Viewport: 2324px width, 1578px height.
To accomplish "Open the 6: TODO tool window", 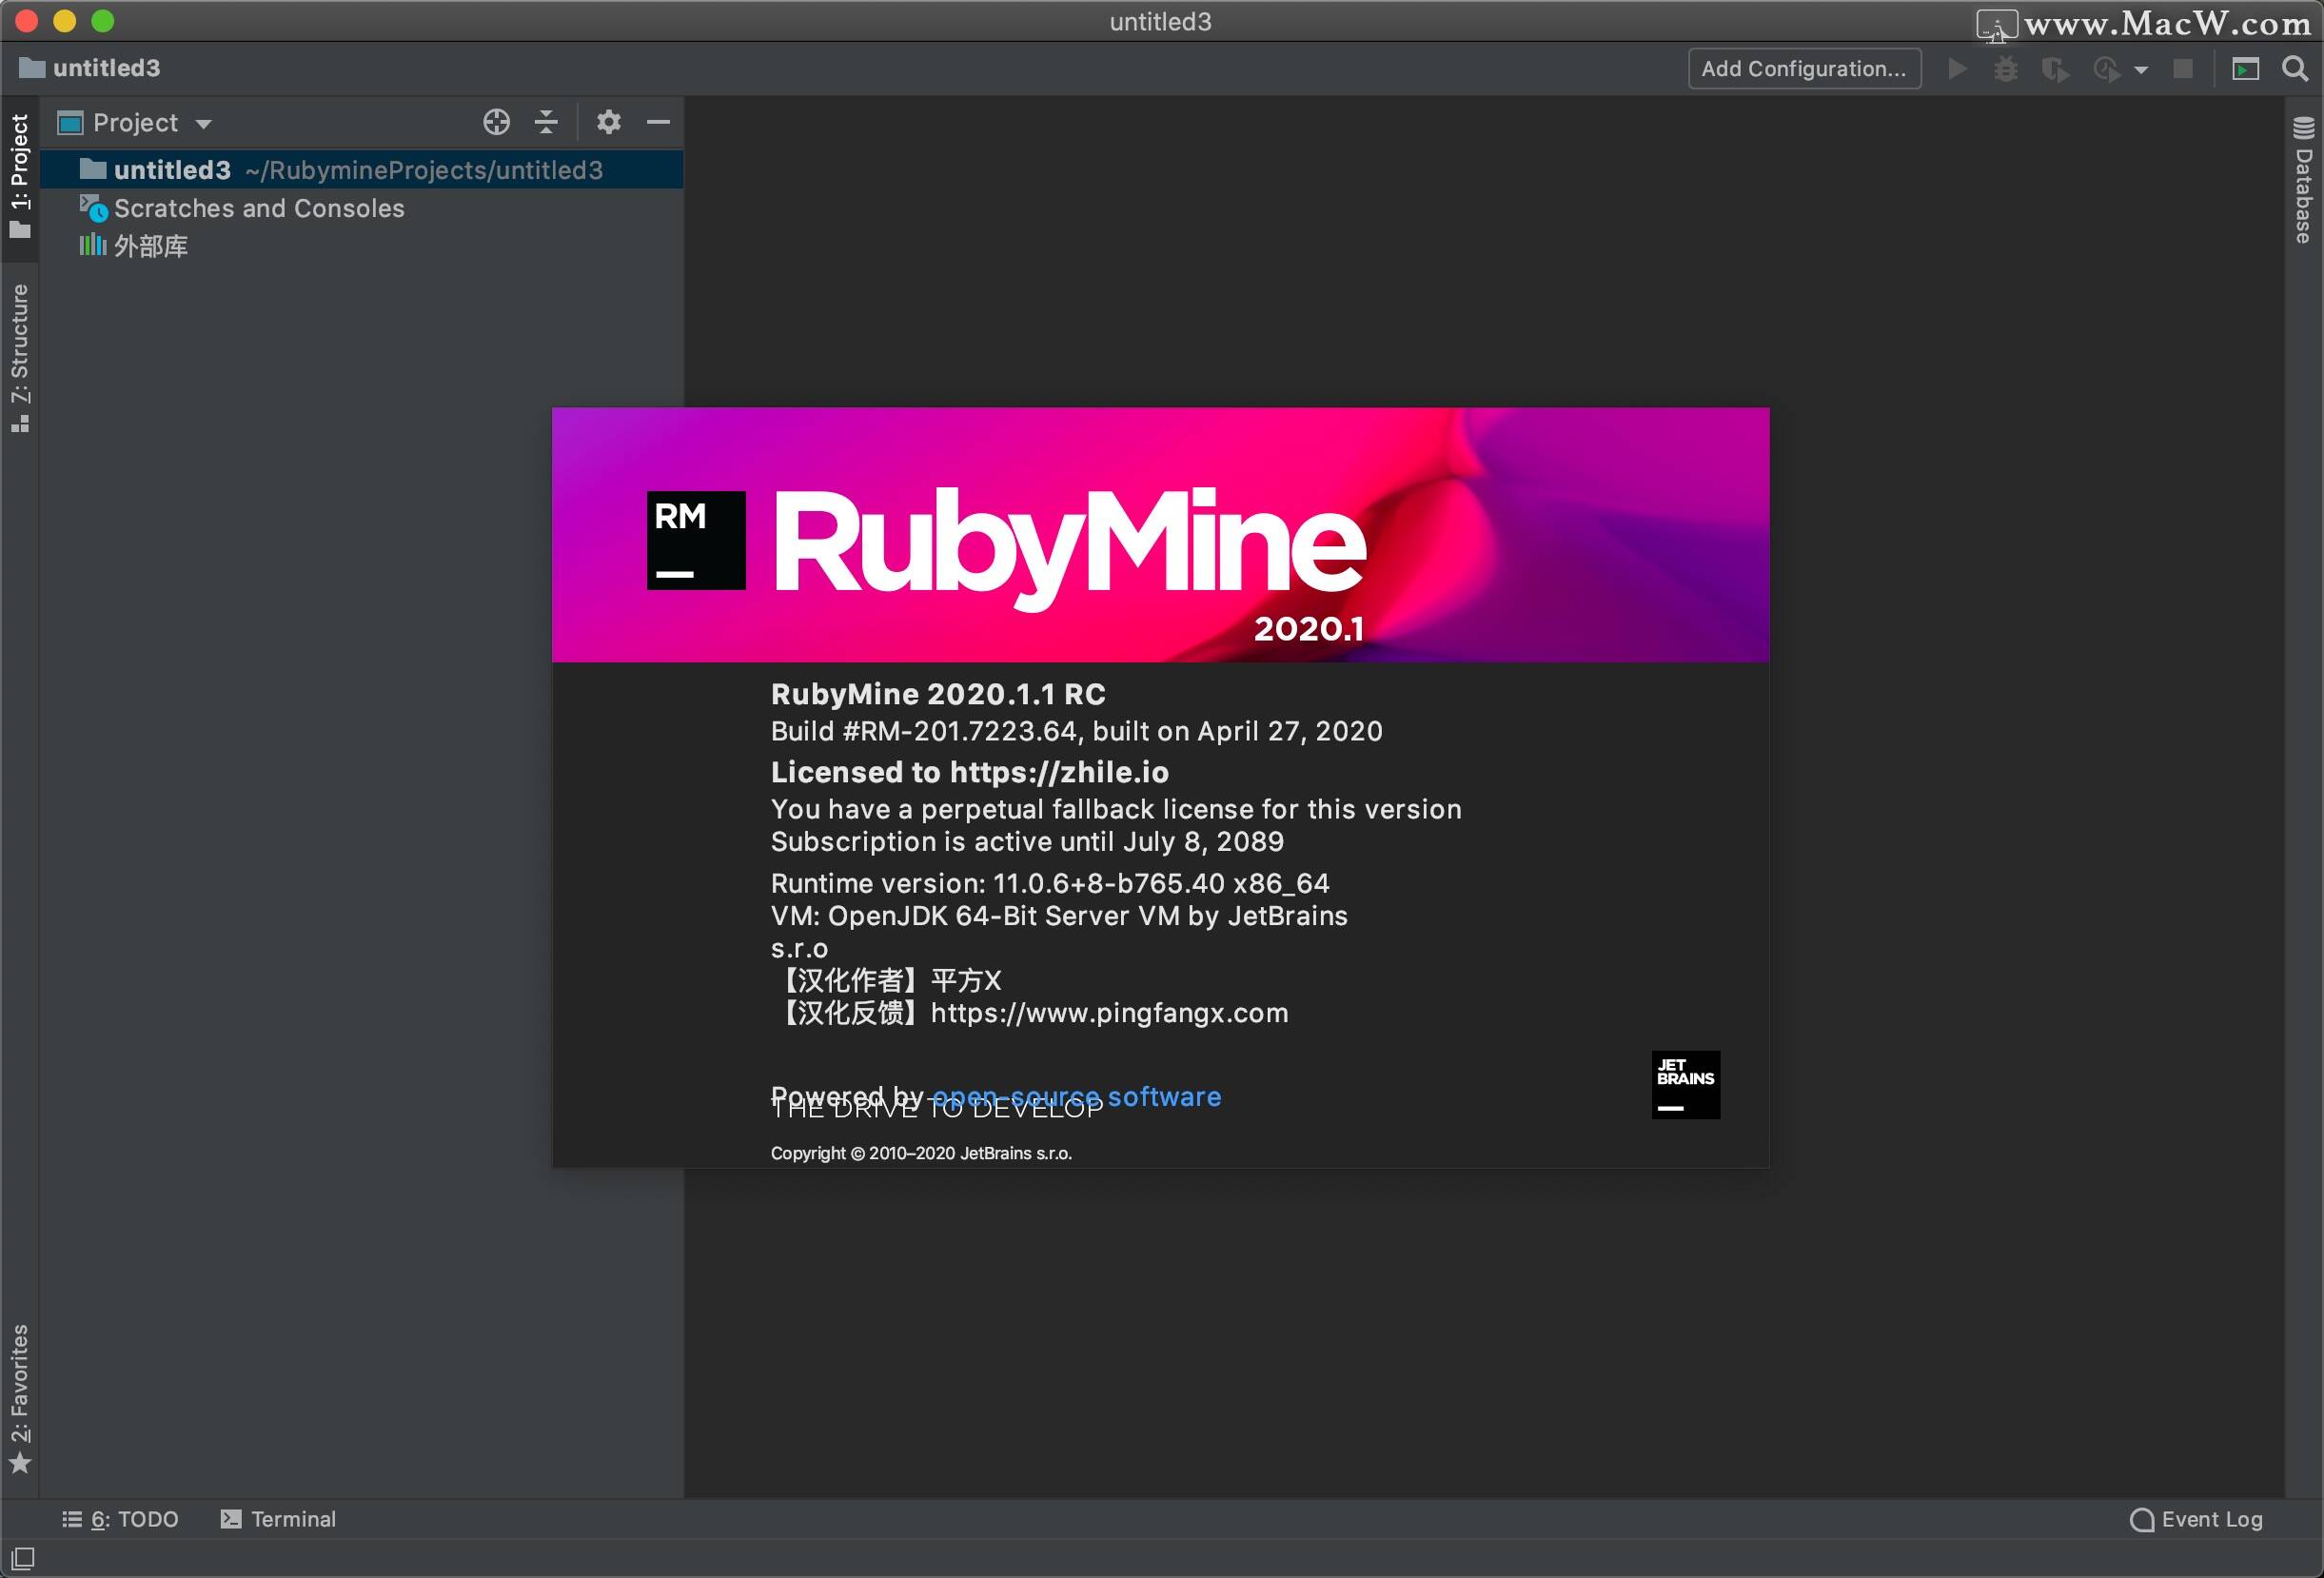I will pos(120,1519).
